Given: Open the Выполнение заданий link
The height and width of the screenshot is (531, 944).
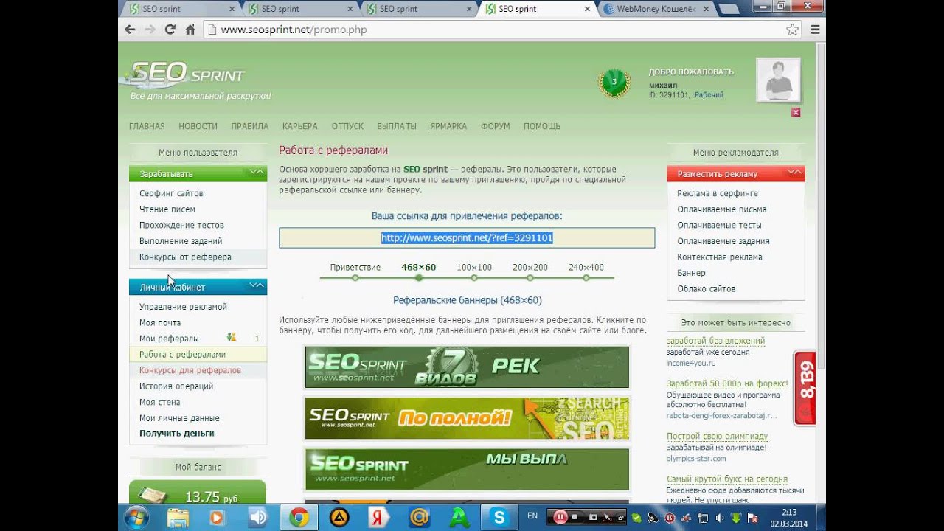Looking at the screenshot, I should pyautogui.click(x=181, y=241).
